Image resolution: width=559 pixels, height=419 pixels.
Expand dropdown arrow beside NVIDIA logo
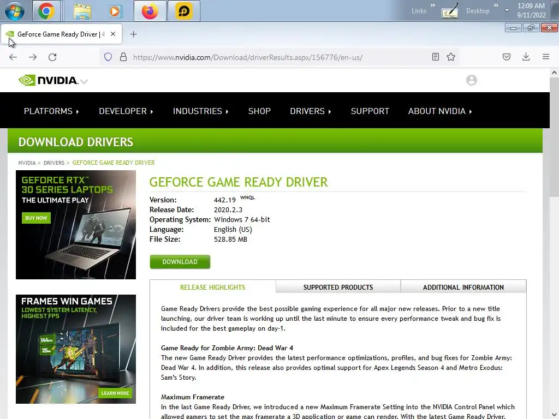coord(84,82)
